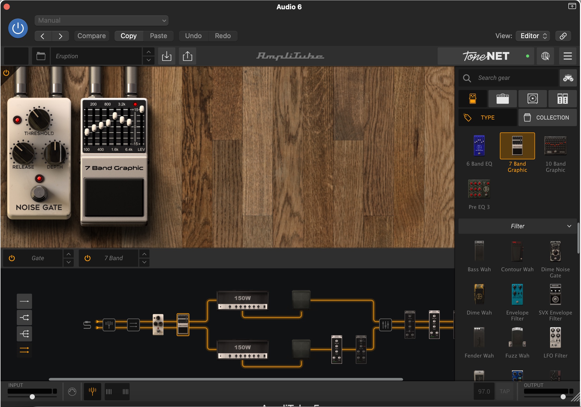Click the link chain icon
581x407 pixels.
click(563, 36)
